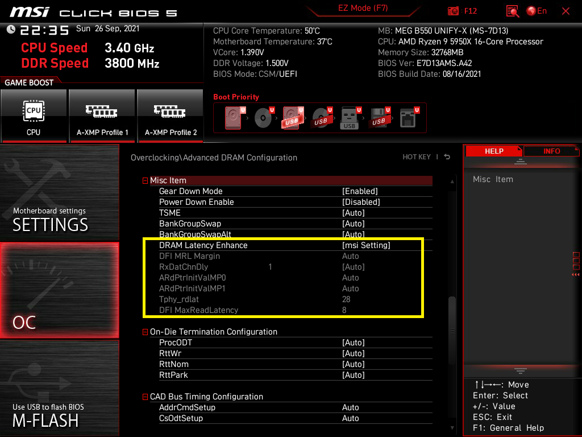Change language via globe En icon
The height and width of the screenshot is (437, 582).
pyautogui.click(x=537, y=11)
